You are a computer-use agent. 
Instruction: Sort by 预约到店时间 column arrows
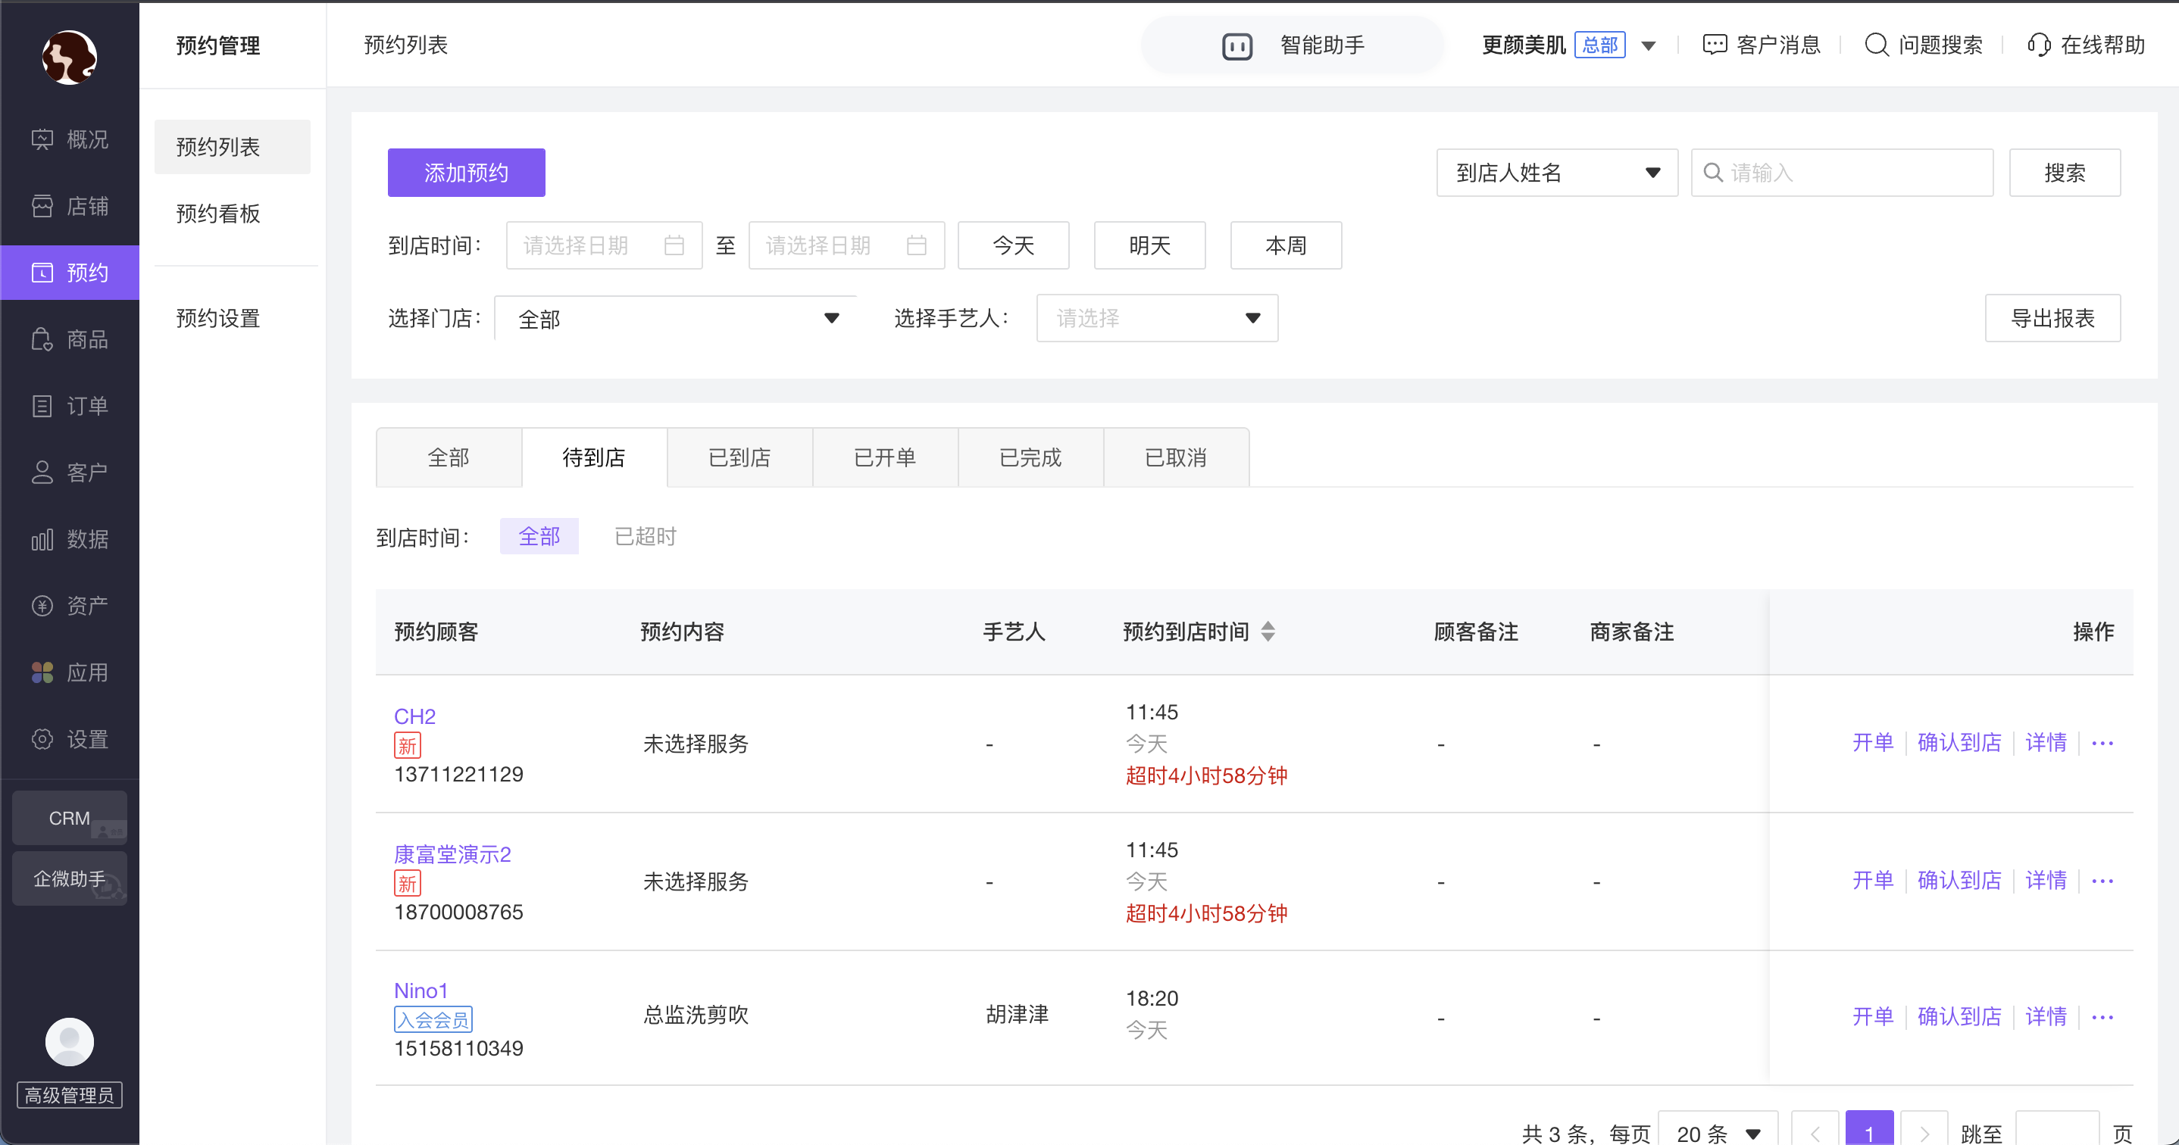pyautogui.click(x=1267, y=631)
